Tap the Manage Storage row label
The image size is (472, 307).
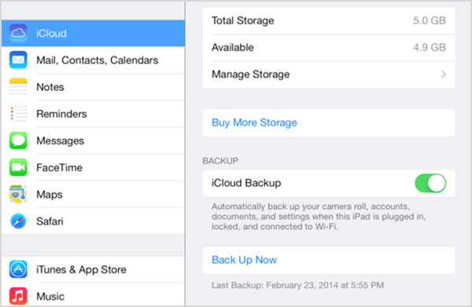point(251,74)
